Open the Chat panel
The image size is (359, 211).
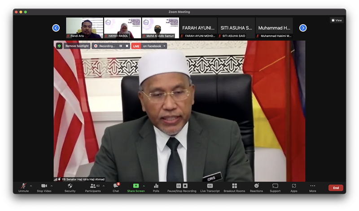116,186
